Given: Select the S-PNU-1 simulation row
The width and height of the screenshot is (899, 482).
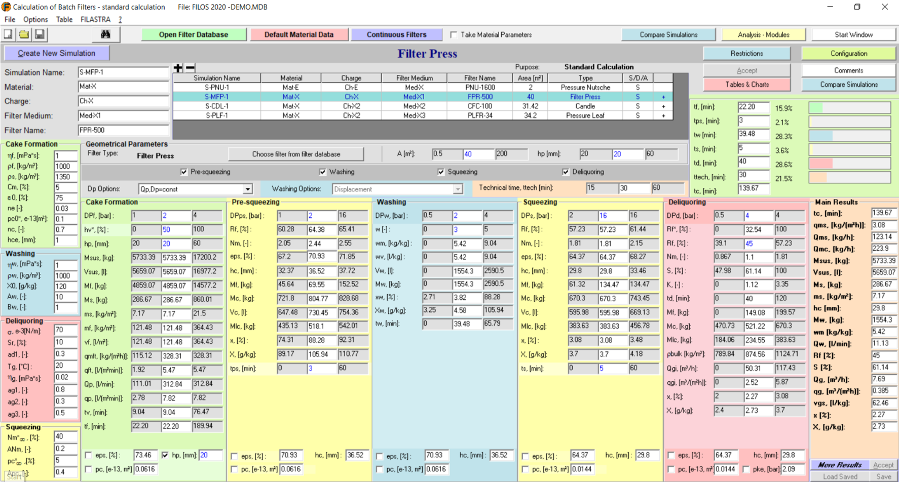Looking at the screenshot, I should pyautogui.click(x=423, y=88).
